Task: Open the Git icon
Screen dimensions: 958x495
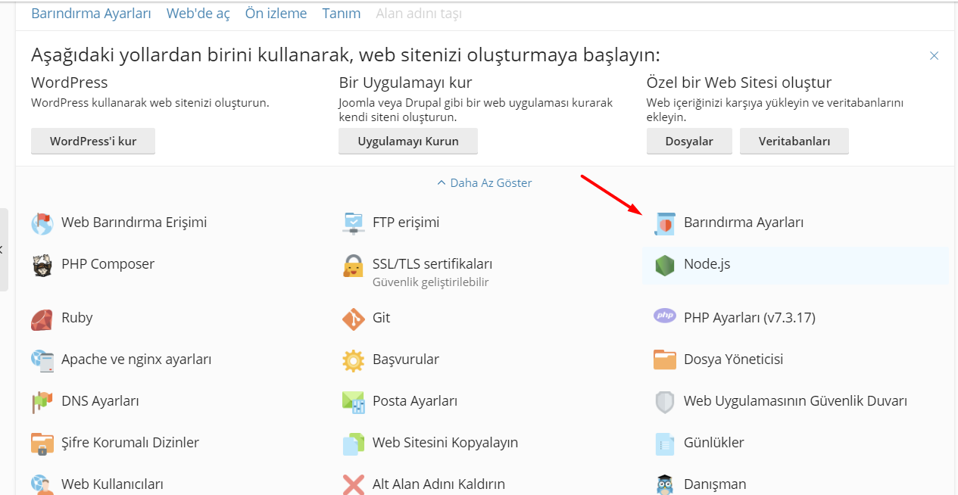Action: click(354, 319)
